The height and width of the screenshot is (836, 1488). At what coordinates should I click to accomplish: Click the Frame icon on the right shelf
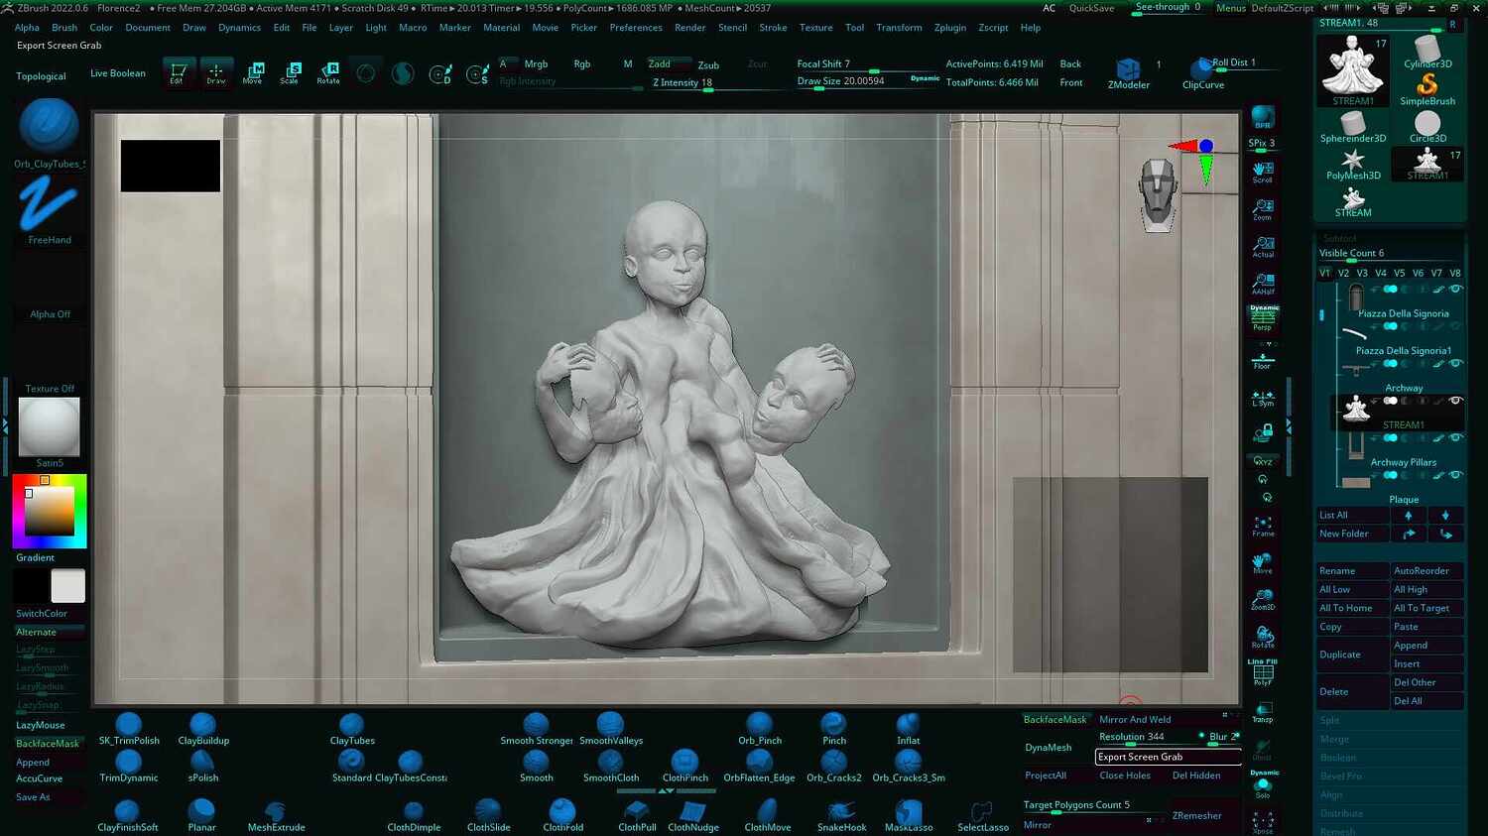(1262, 524)
